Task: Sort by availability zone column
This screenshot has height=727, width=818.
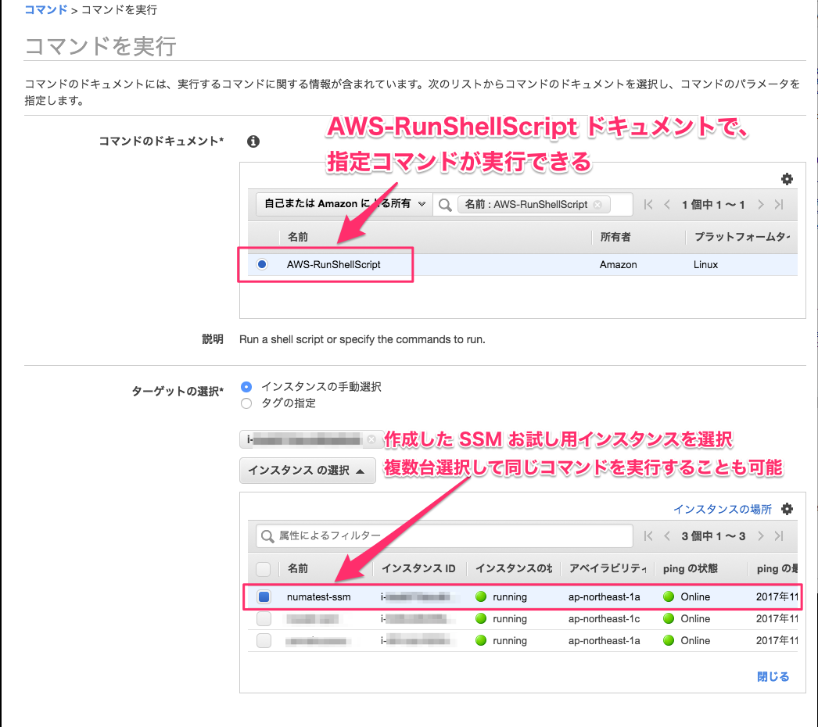Action: [607, 568]
